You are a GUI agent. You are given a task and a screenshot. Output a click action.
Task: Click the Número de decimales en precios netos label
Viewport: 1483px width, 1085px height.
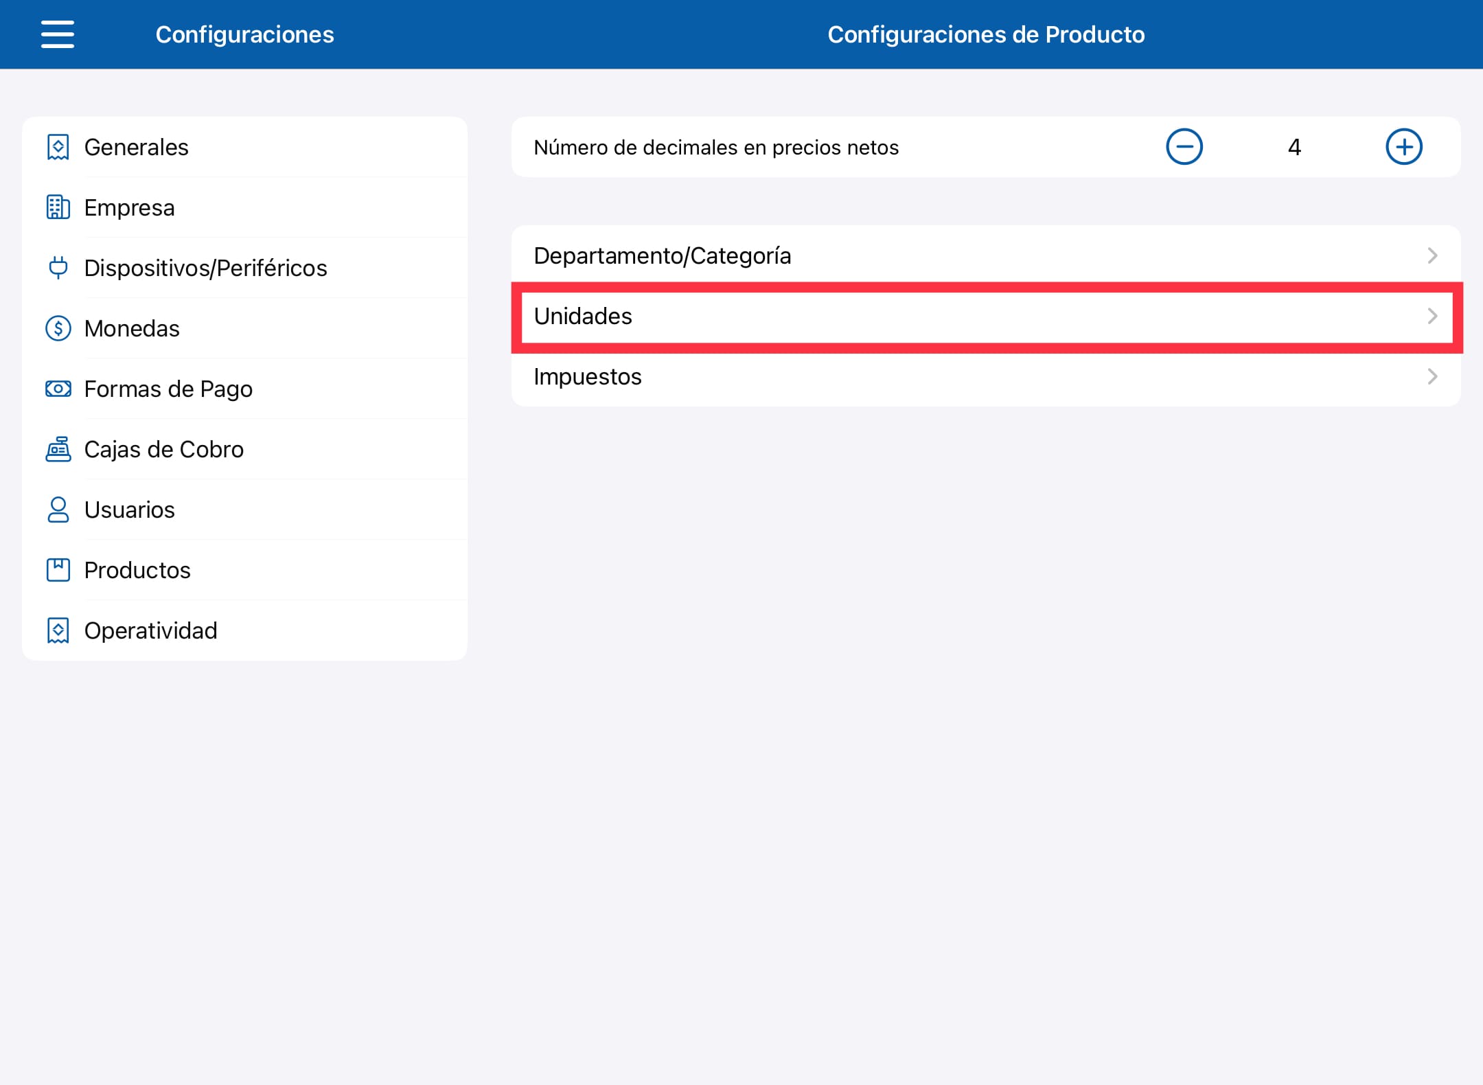click(716, 147)
